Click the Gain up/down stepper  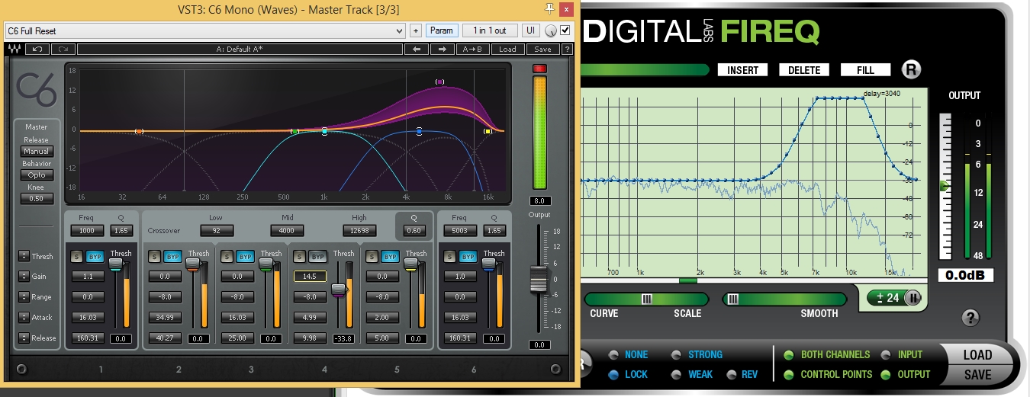[24, 277]
